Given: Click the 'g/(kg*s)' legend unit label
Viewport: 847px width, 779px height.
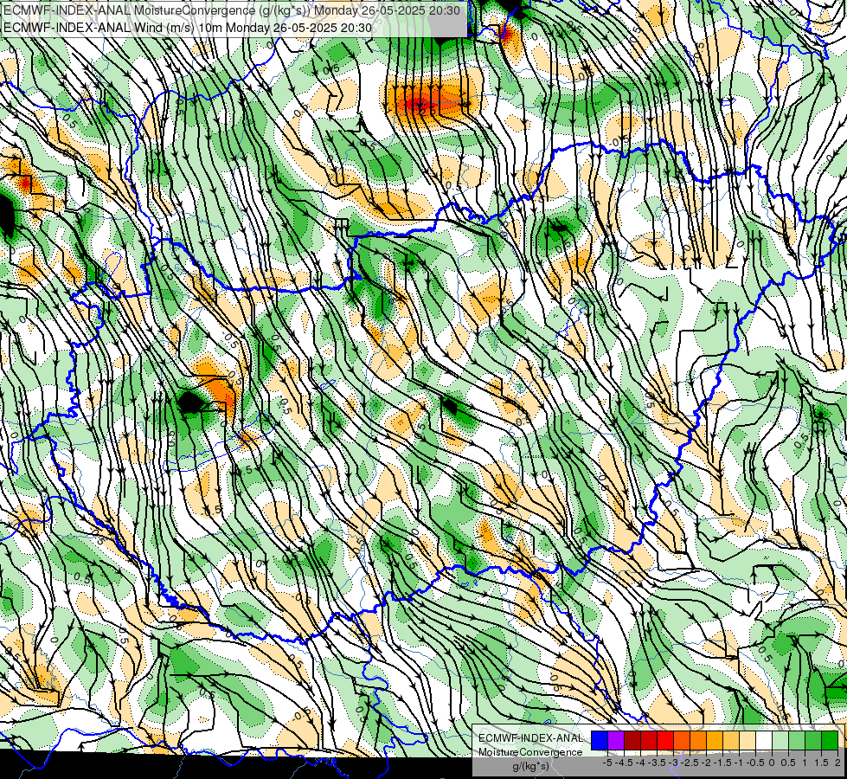Looking at the screenshot, I should (530, 766).
